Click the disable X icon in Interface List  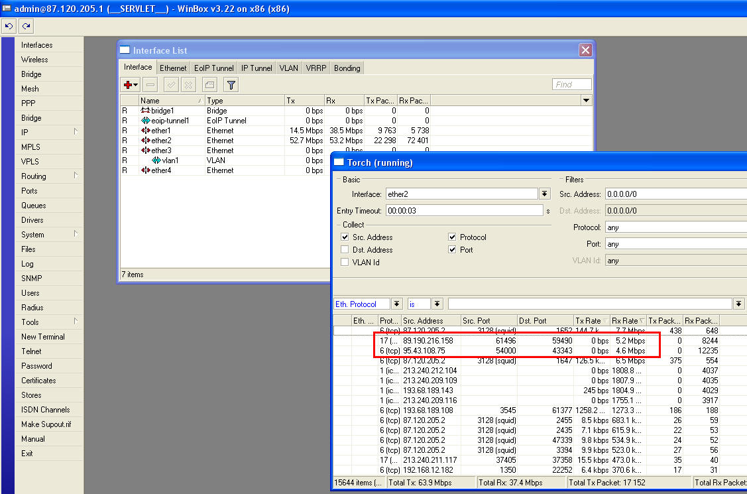tap(188, 85)
